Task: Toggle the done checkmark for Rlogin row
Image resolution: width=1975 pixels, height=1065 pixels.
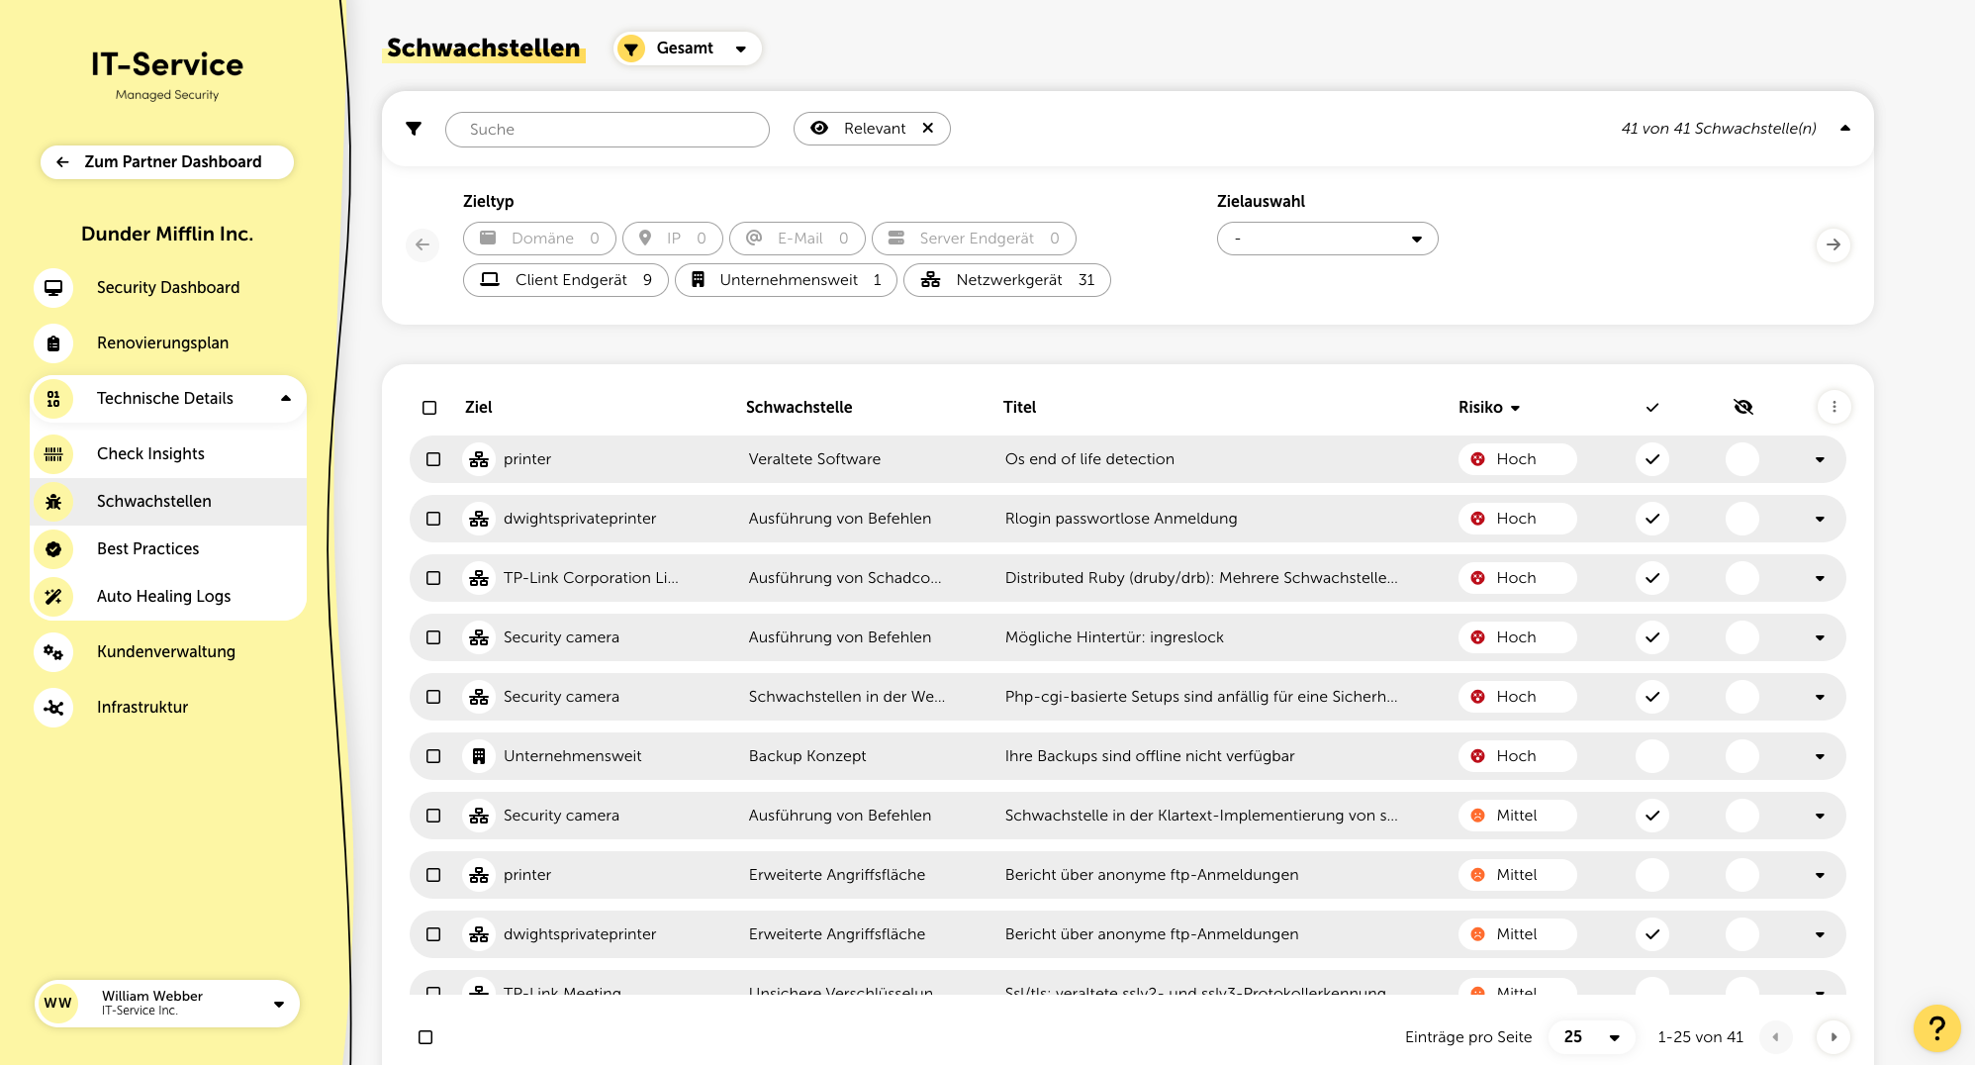Action: (1651, 519)
